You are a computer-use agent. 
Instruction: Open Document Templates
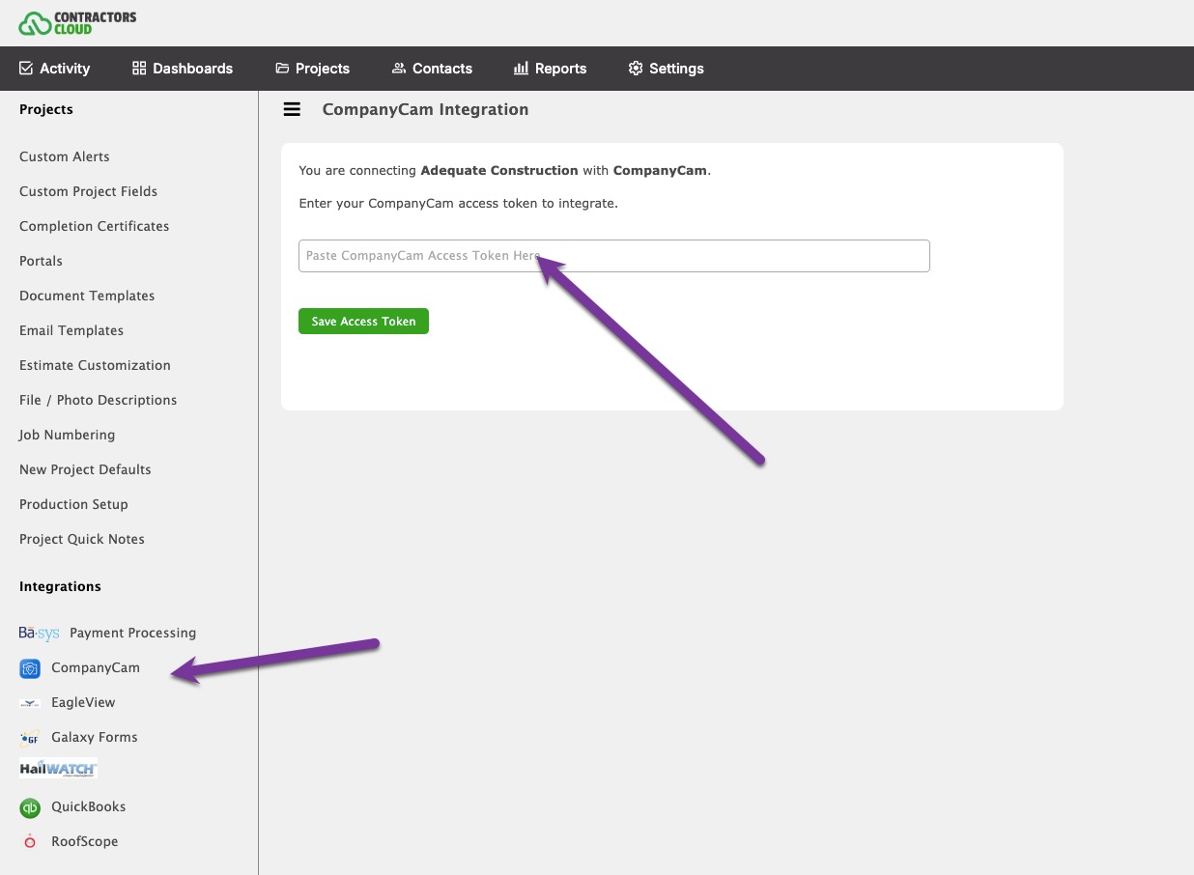pos(87,296)
